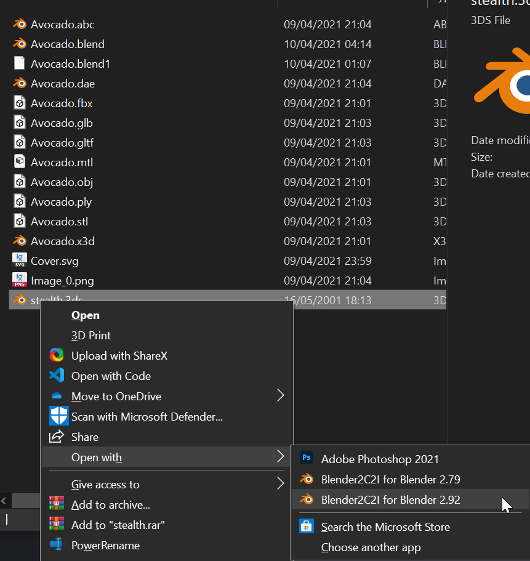Select the Avocado.stl file name

(x=59, y=222)
